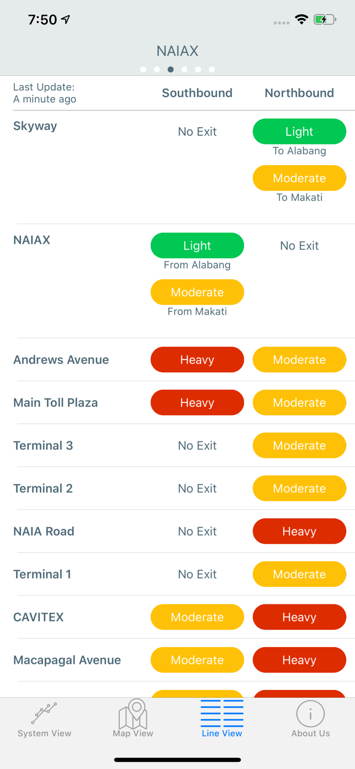This screenshot has width=355, height=769.
Task: Select the Line View list icon
Action: click(x=222, y=713)
